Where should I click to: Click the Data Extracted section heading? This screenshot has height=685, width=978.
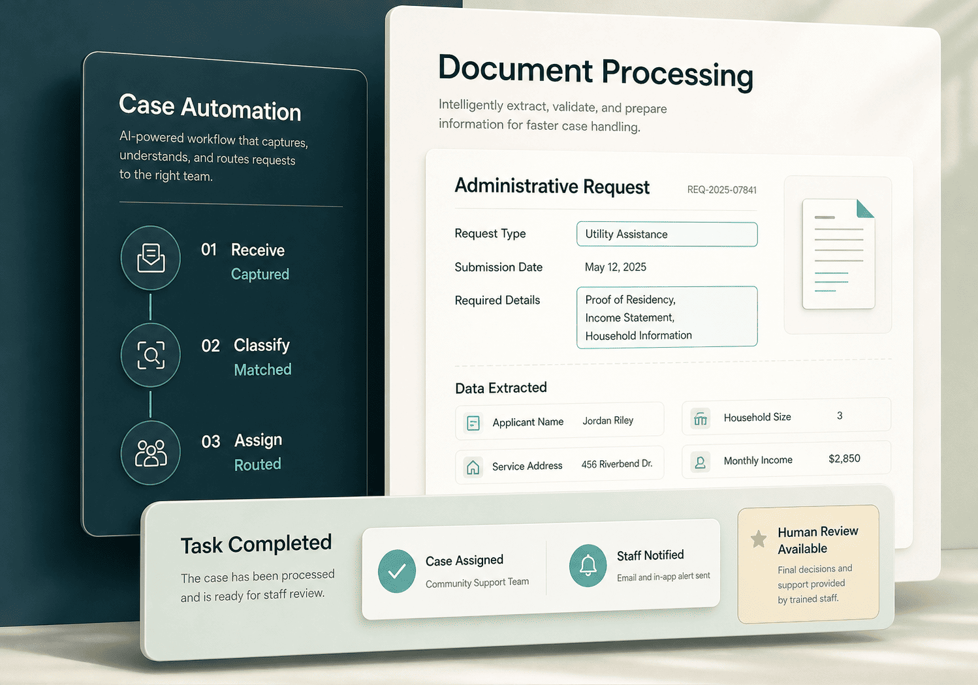(x=501, y=388)
